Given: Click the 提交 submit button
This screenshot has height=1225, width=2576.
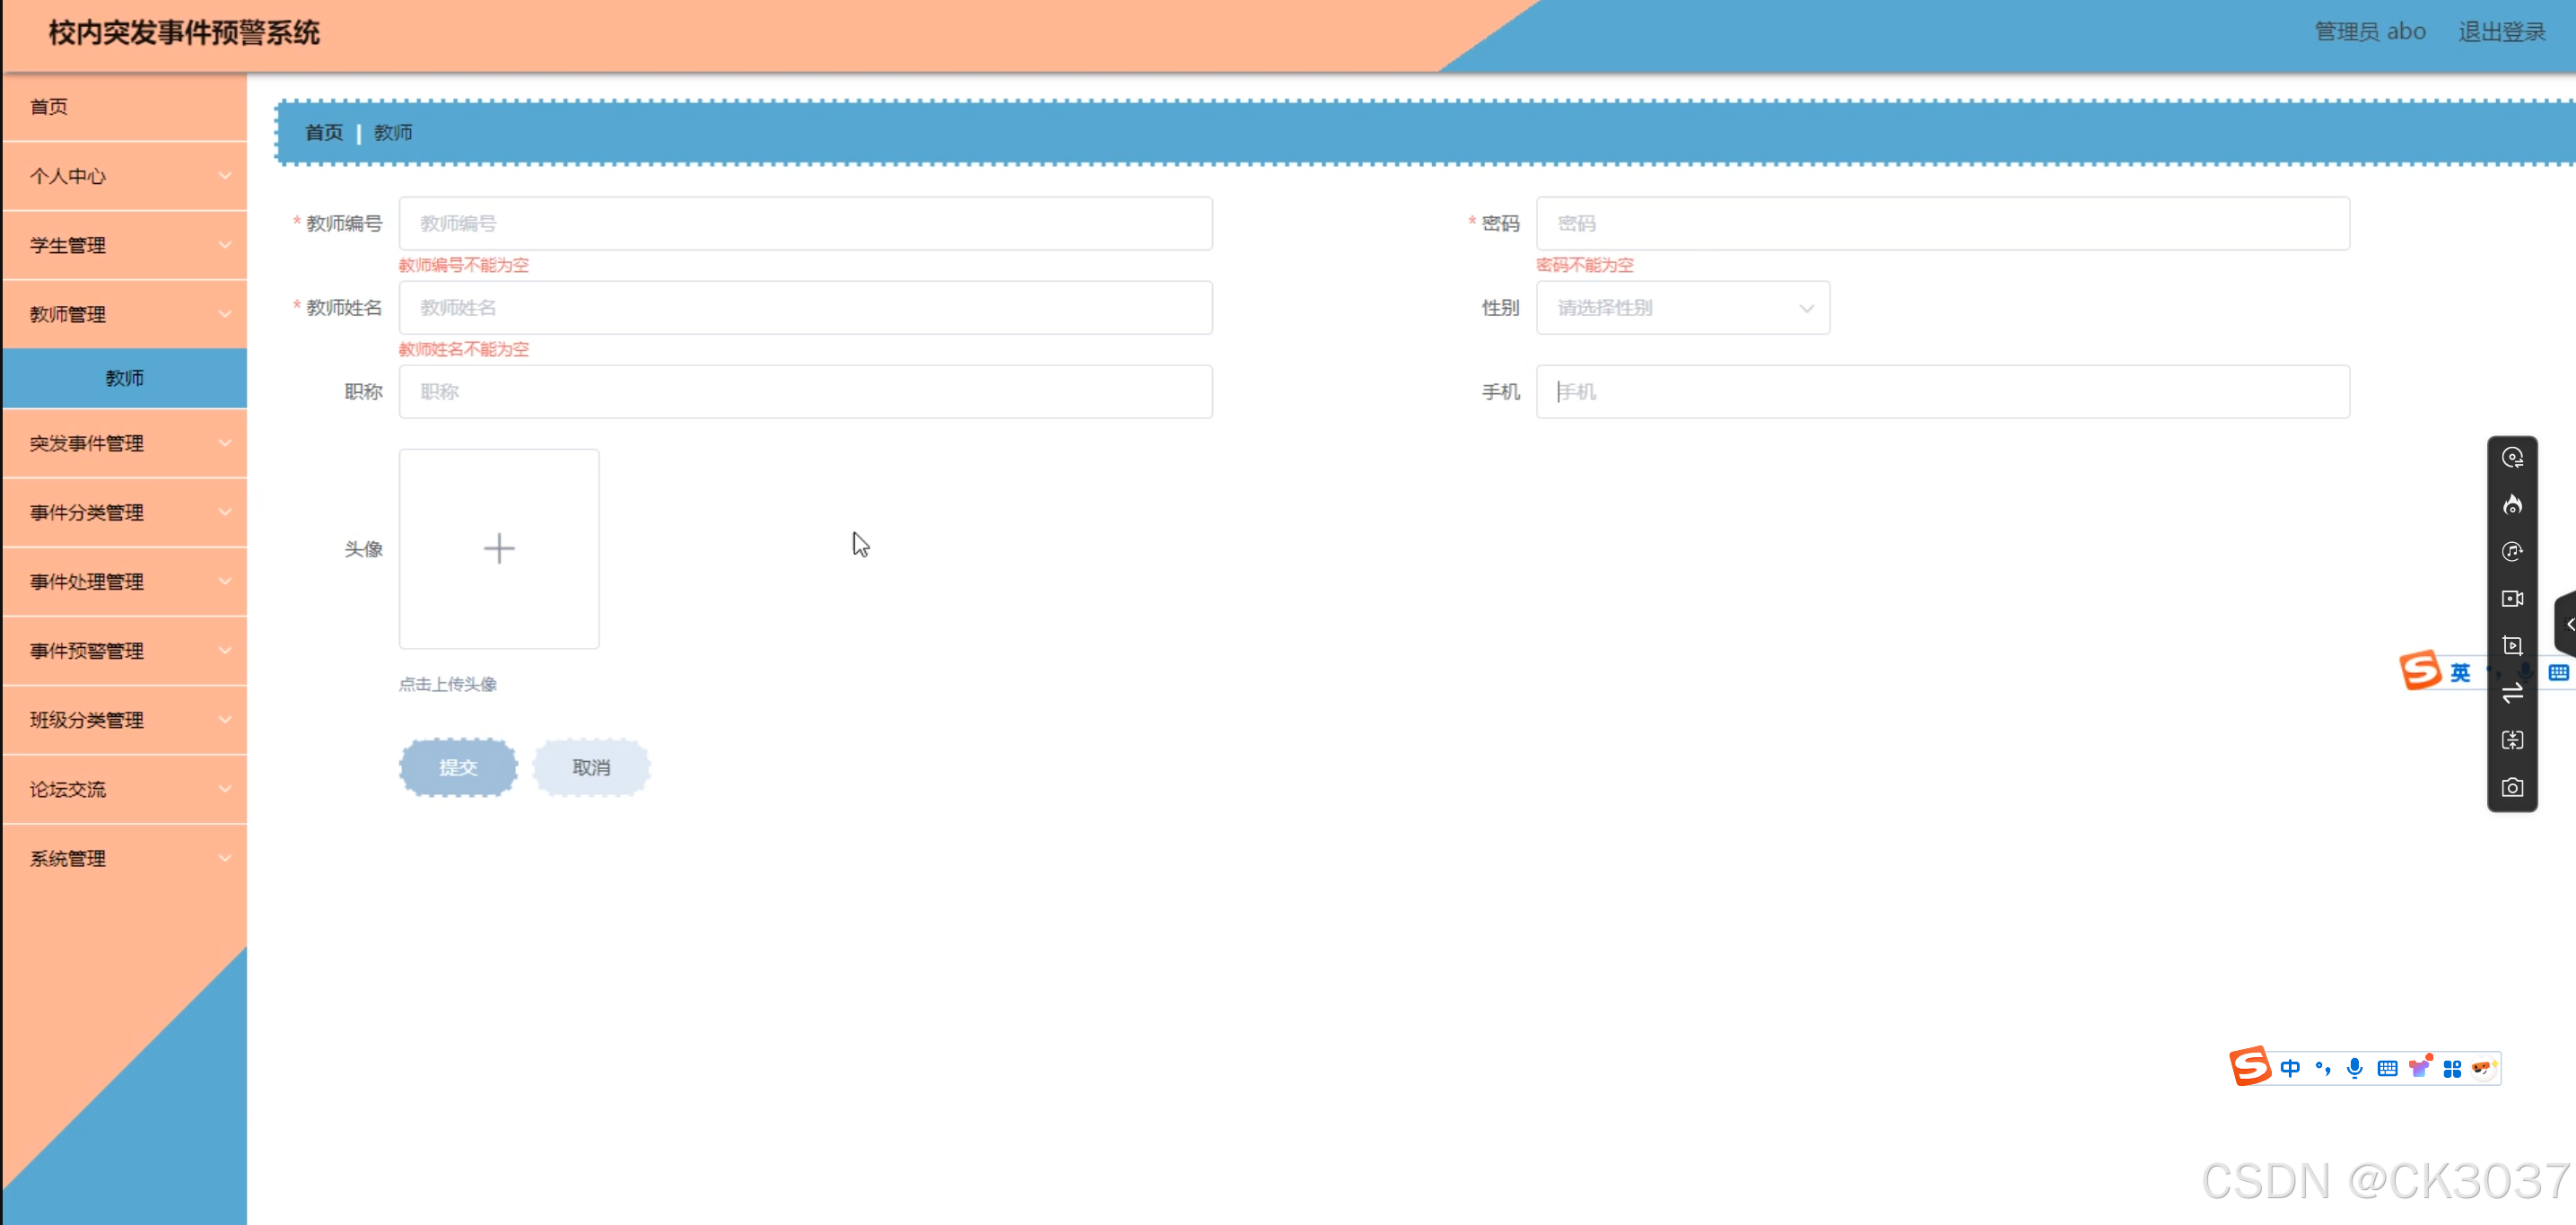Looking at the screenshot, I should pyautogui.click(x=458, y=767).
